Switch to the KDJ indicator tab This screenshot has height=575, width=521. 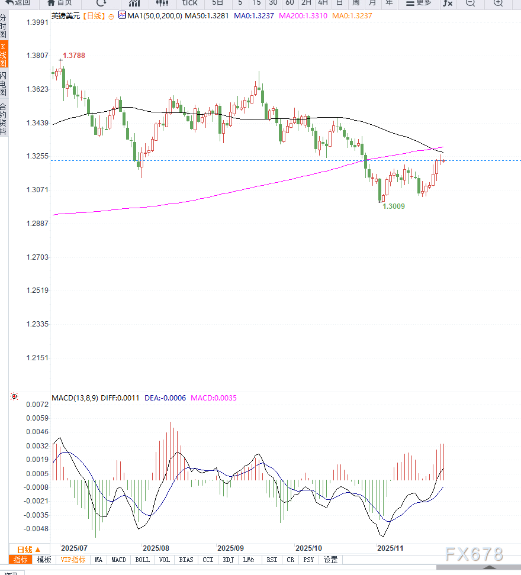228,560
